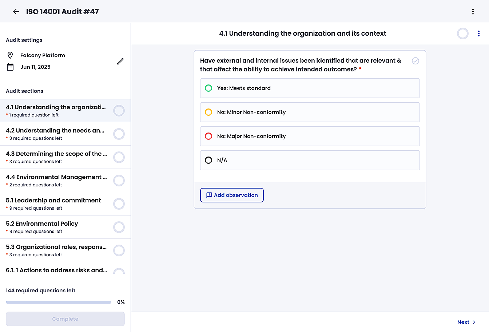
Task: Click the Falcony Platform location text
Action: [43, 55]
